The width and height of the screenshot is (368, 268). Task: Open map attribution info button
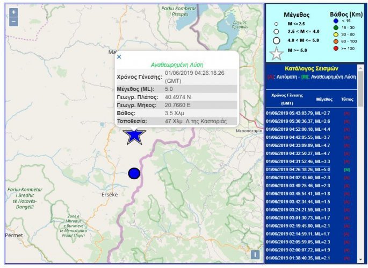(x=255, y=254)
